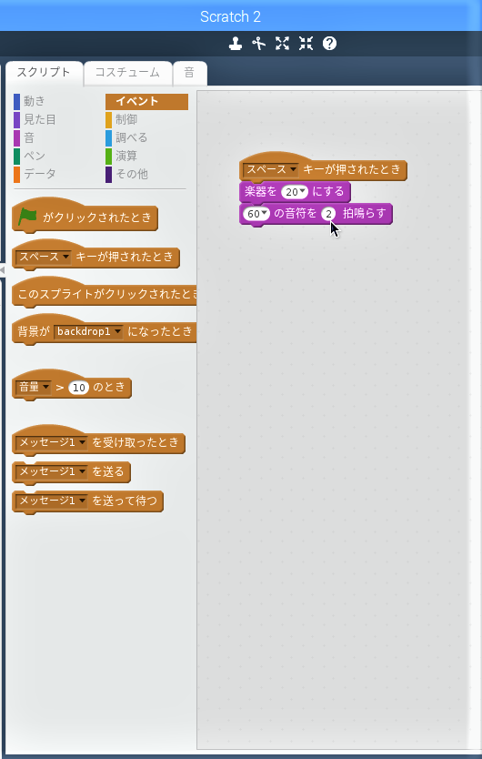Click the にする text on the instrument block

(327, 192)
